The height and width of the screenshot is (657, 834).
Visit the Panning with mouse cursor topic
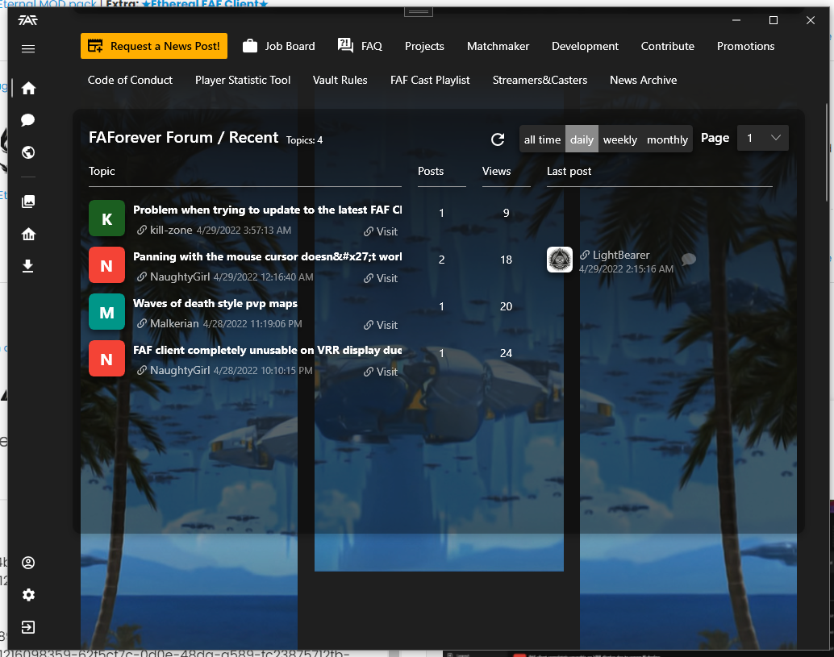coord(381,279)
